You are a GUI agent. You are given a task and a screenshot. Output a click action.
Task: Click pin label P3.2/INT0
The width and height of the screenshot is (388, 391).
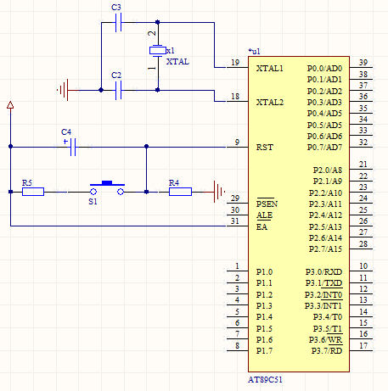tap(323, 295)
